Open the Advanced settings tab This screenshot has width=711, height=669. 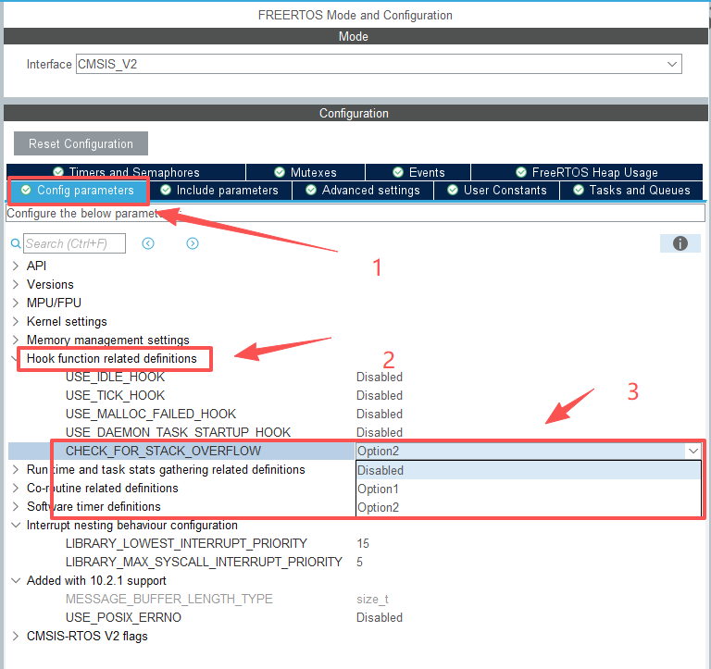[363, 191]
